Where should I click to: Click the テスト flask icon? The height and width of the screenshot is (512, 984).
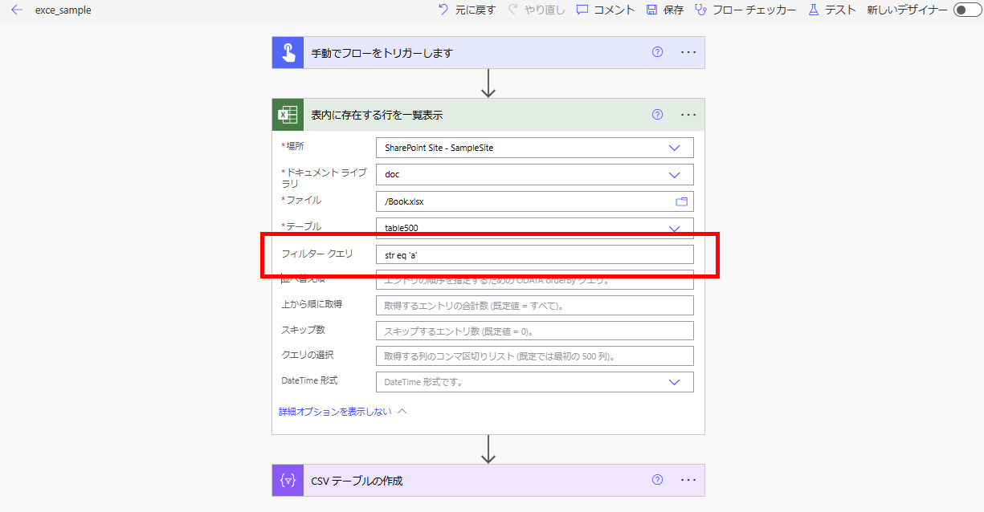coord(814,10)
